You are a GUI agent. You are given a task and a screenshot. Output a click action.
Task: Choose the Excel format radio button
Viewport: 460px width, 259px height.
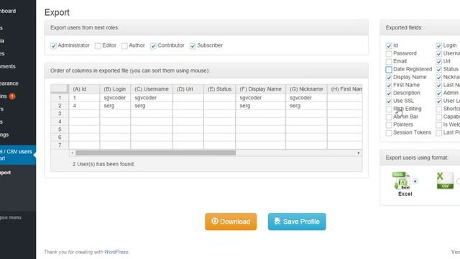415,181
